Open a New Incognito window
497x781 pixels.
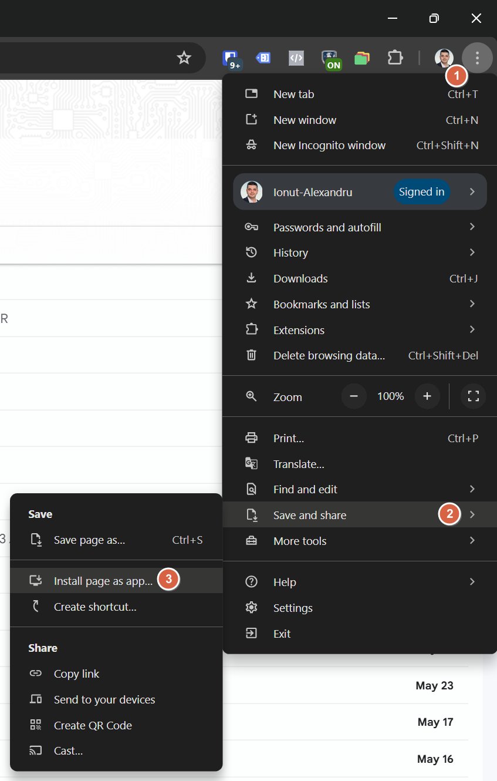[329, 145]
